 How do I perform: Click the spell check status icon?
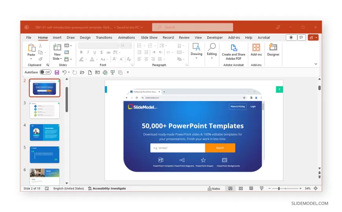point(47,188)
